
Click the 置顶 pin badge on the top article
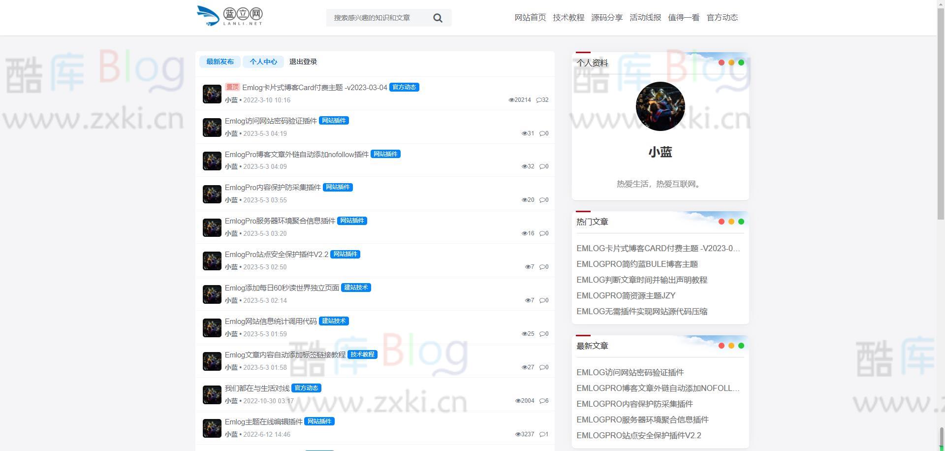point(232,87)
